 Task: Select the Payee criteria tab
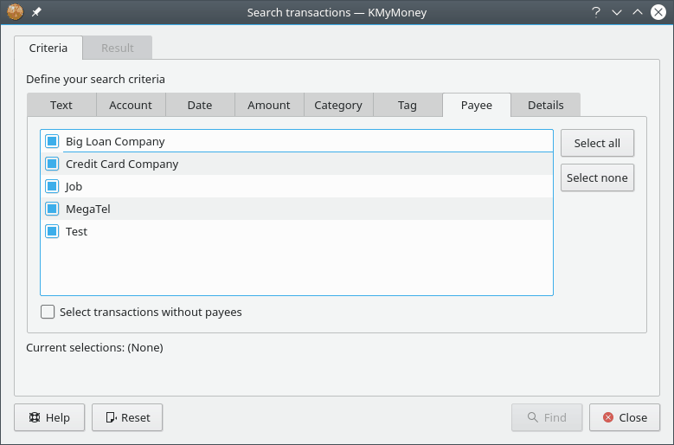tap(477, 105)
